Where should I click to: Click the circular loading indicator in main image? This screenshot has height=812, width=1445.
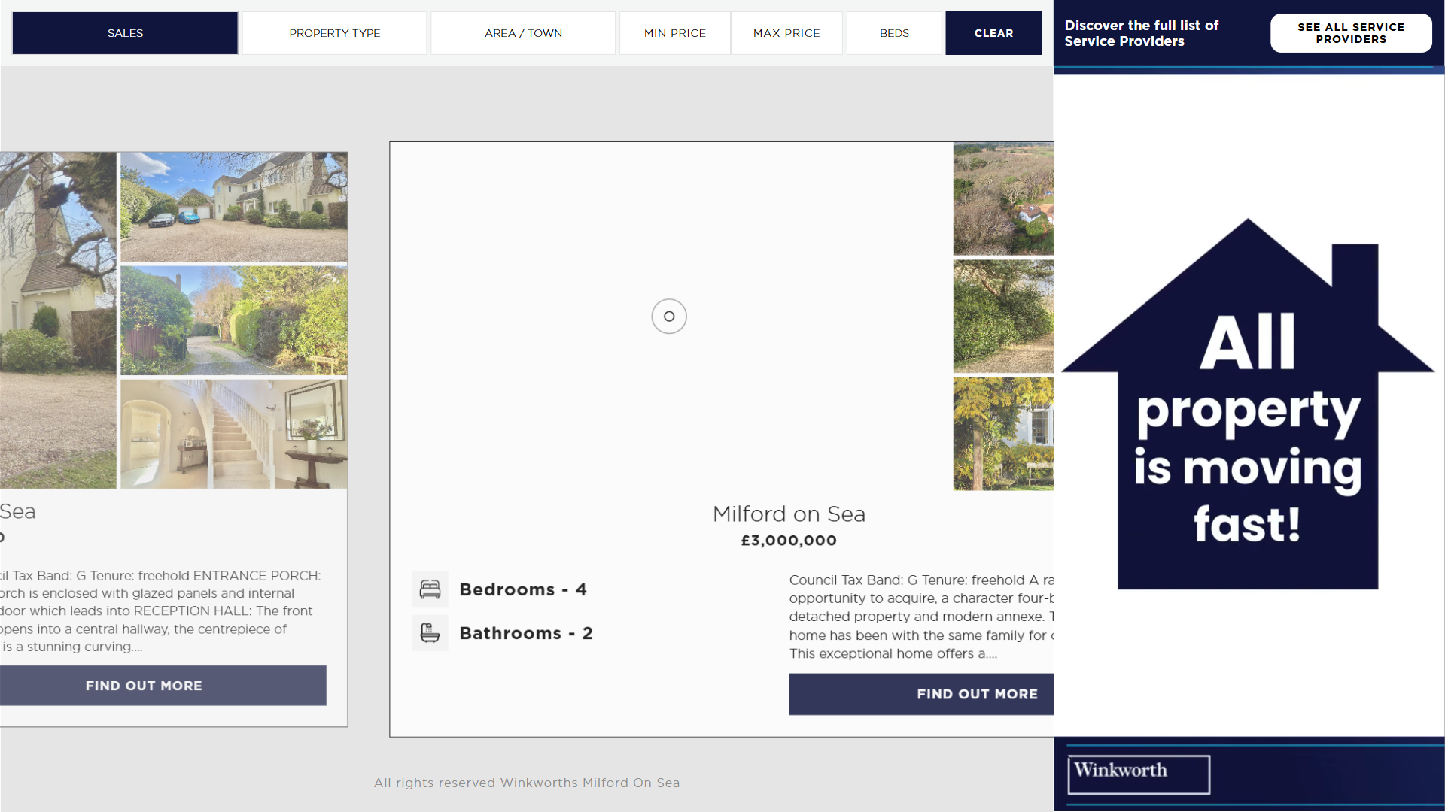tap(668, 317)
